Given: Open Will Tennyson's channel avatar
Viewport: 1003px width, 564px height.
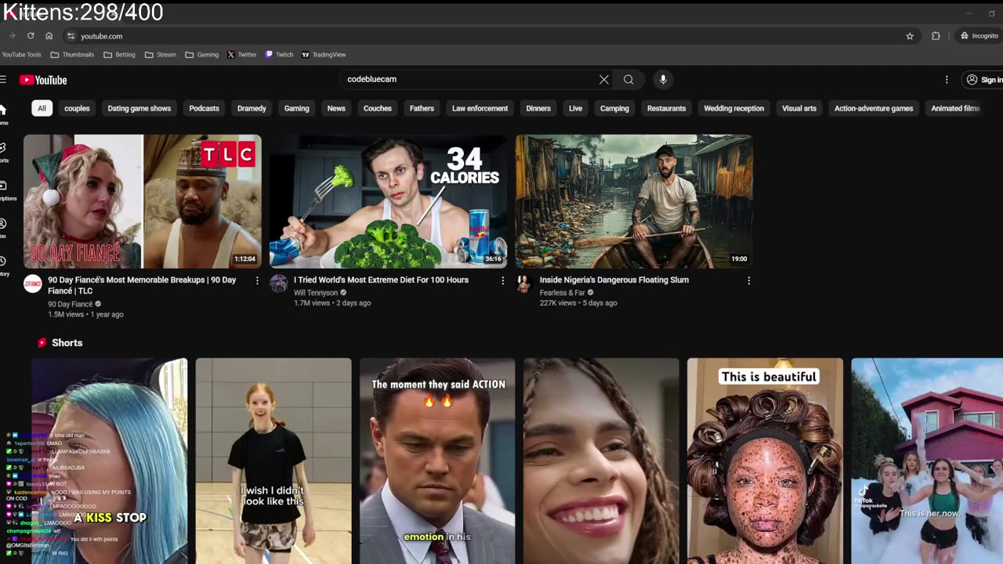Looking at the screenshot, I should point(279,284).
